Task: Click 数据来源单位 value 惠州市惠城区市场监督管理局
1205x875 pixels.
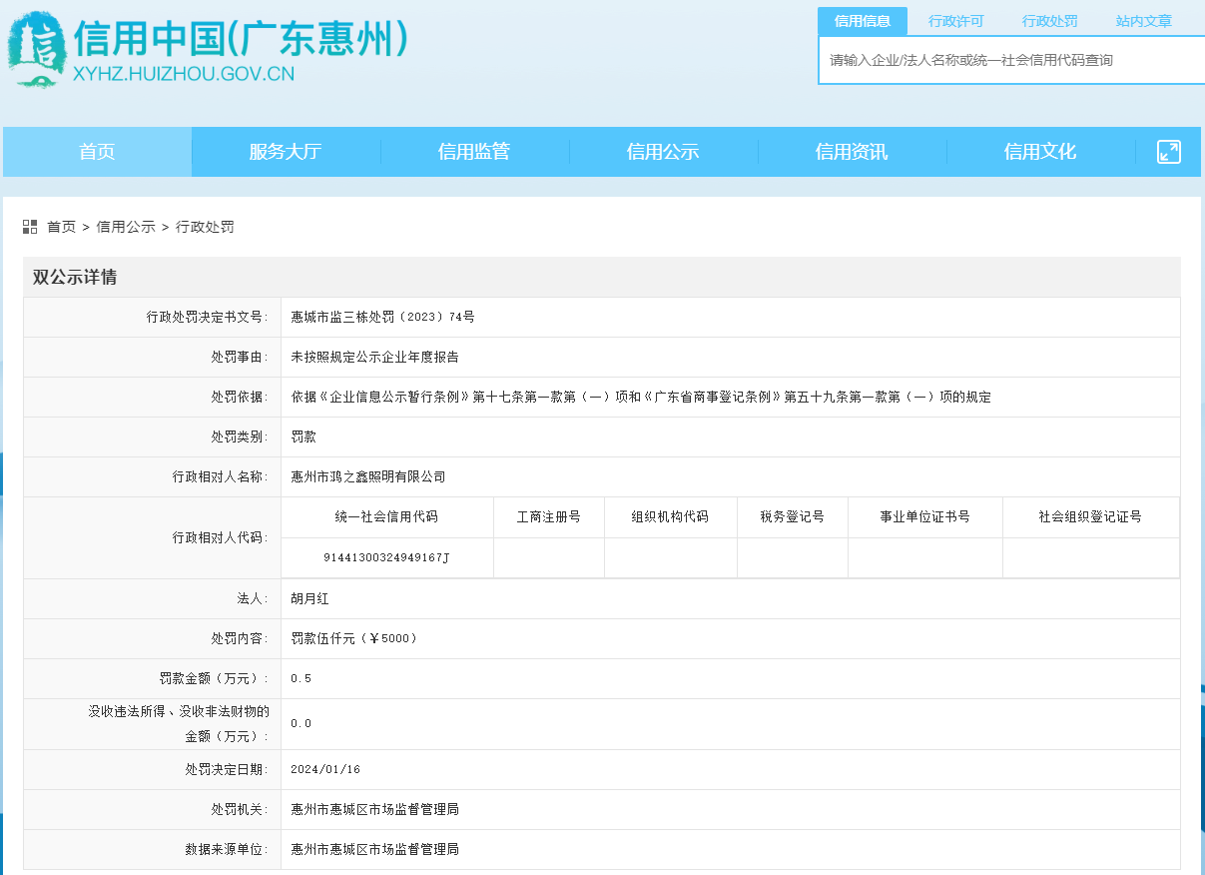Action: pyautogui.click(x=374, y=849)
